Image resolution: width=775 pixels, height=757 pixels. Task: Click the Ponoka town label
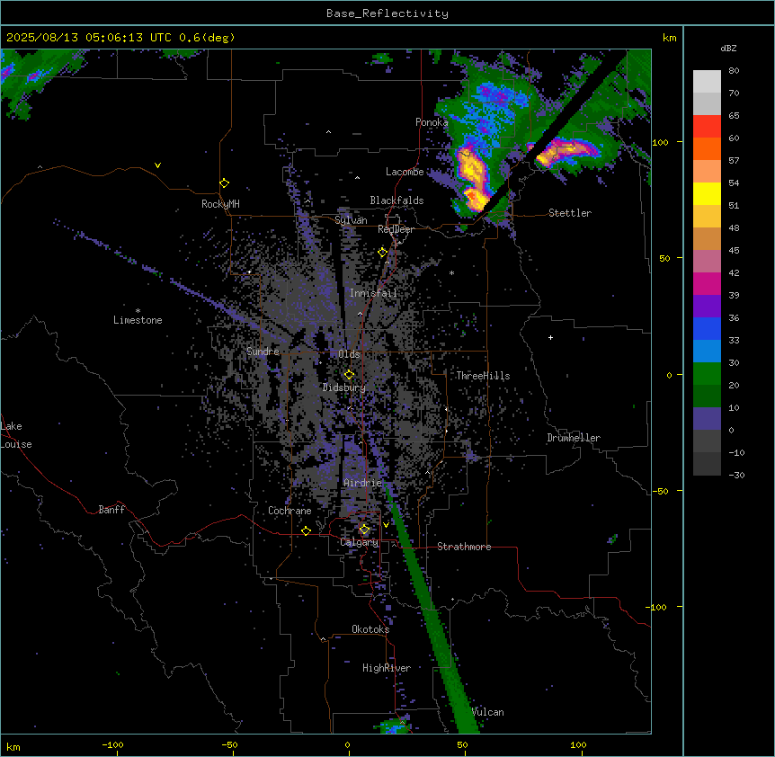tap(432, 122)
